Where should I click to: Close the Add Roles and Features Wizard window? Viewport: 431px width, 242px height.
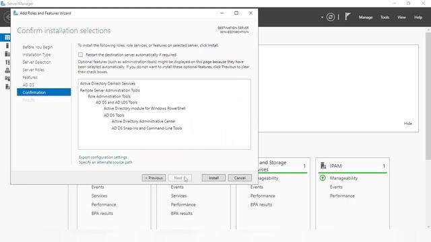pyautogui.click(x=251, y=13)
